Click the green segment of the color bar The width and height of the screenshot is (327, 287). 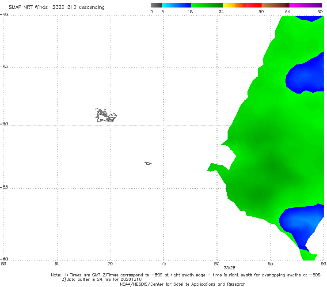point(207,5)
